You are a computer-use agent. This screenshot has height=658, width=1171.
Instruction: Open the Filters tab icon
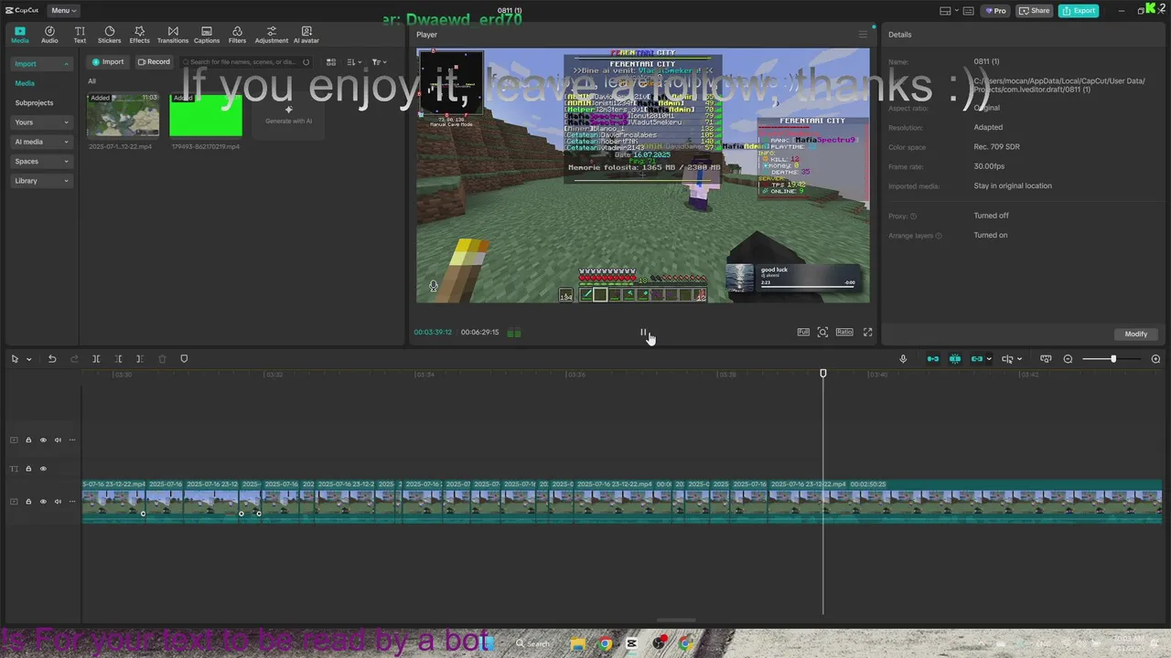coord(237,31)
